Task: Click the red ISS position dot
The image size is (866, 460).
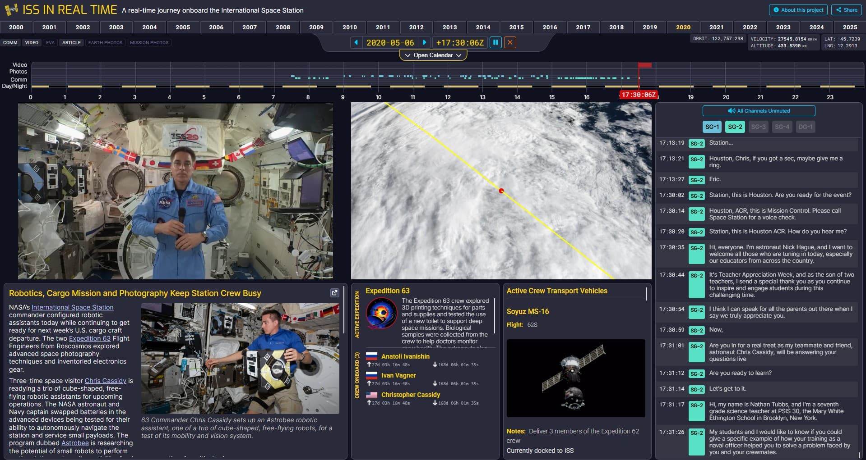Action: point(501,191)
